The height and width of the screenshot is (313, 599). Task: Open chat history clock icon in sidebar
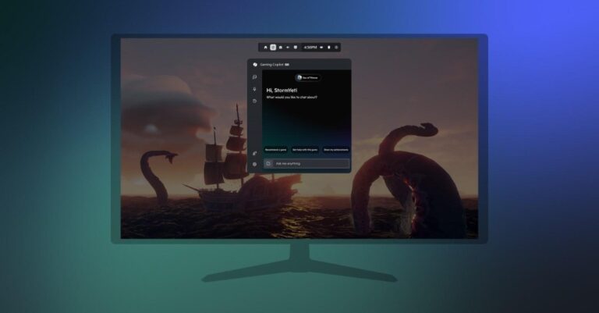pyautogui.click(x=255, y=101)
